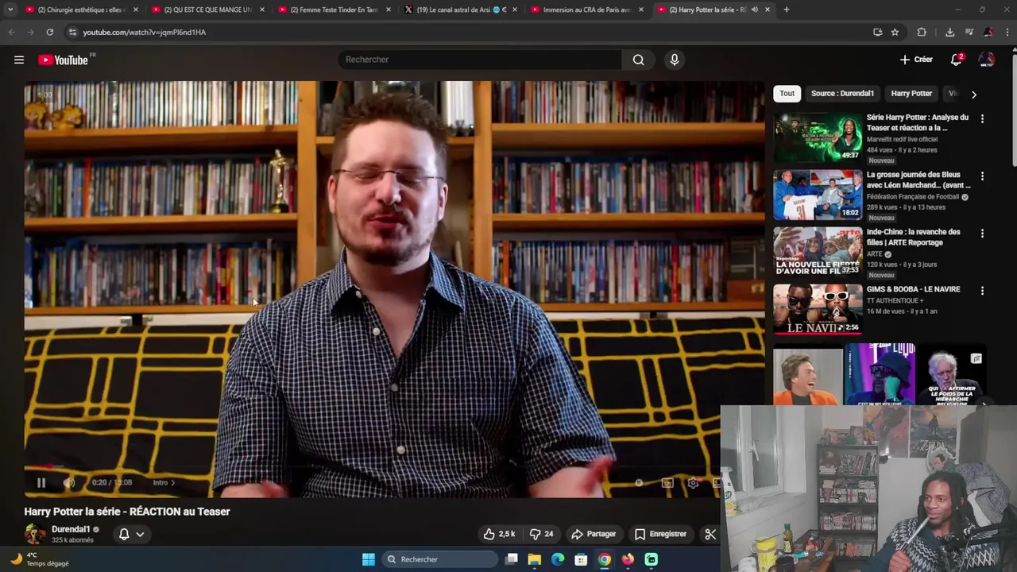Select the Harry Potter filter chip
The width and height of the screenshot is (1017, 572).
tap(911, 93)
